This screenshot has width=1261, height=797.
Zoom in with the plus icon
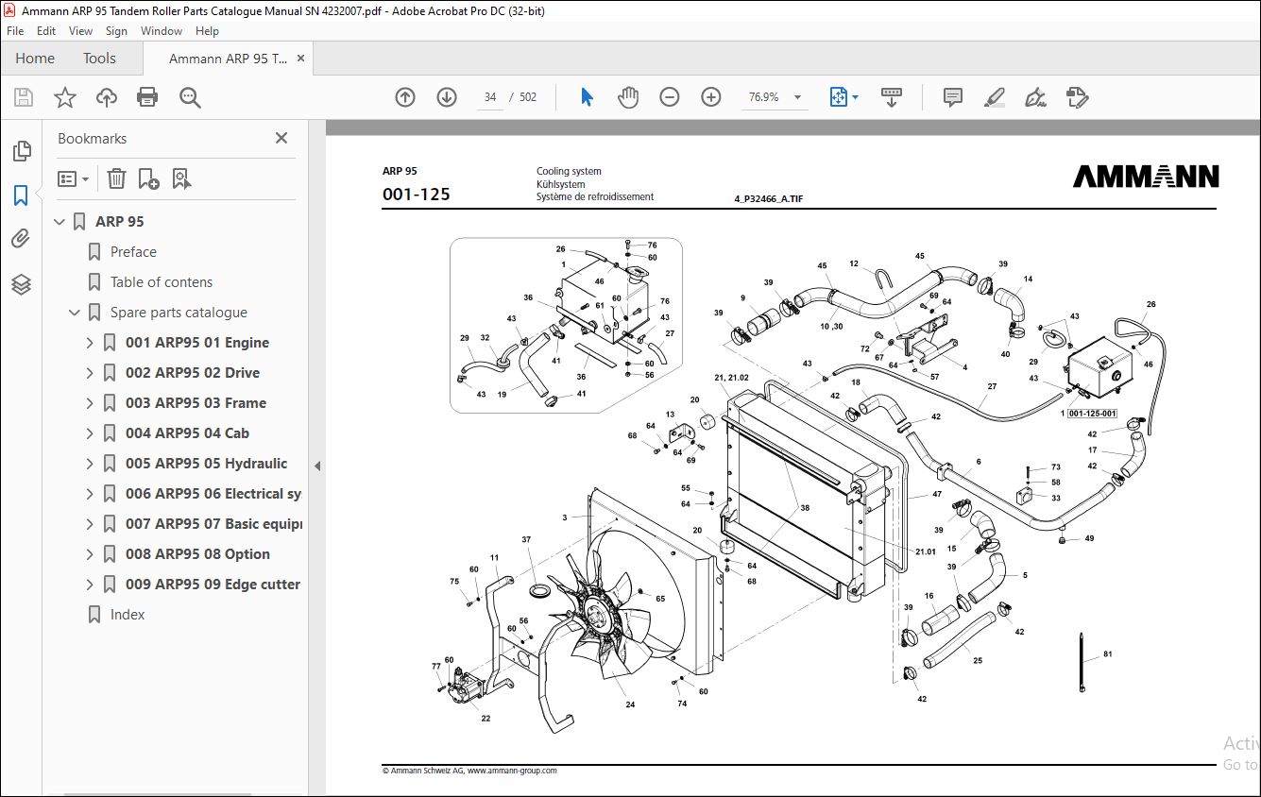tap(711, 97)
